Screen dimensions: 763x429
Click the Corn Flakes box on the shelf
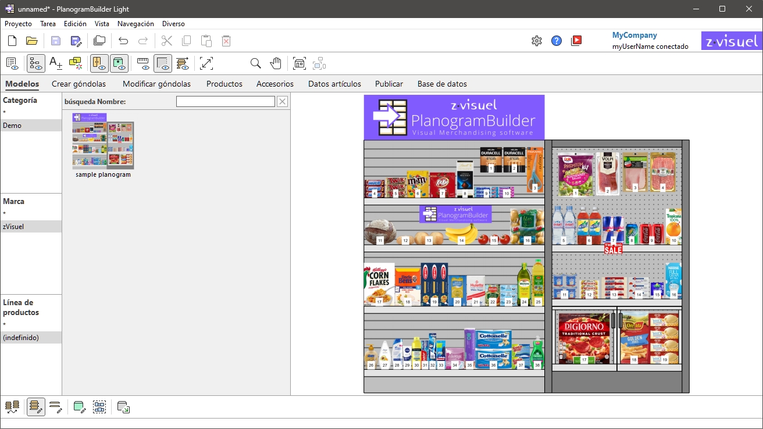(379, 284)
